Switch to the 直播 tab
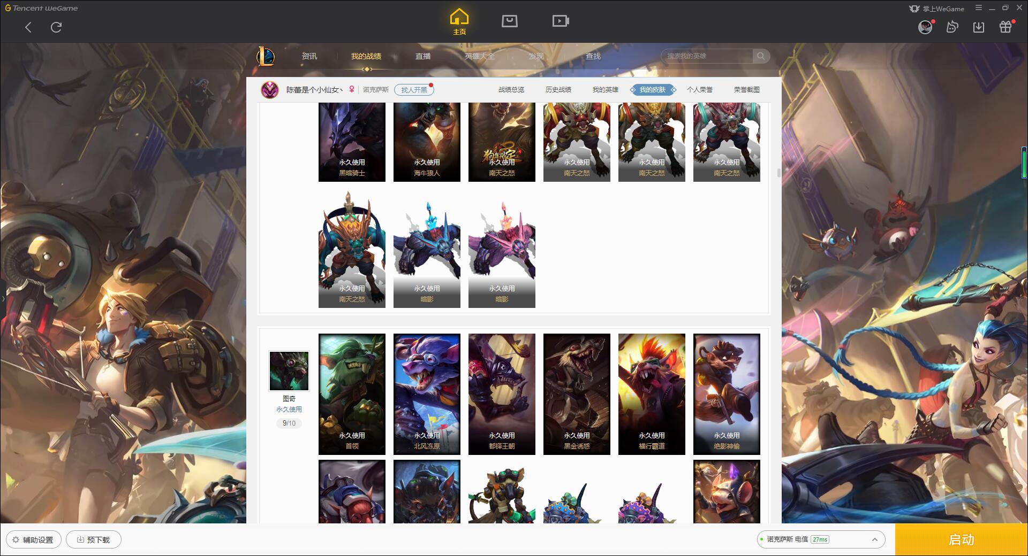1028x556 pixels. [x=423, y=56]
